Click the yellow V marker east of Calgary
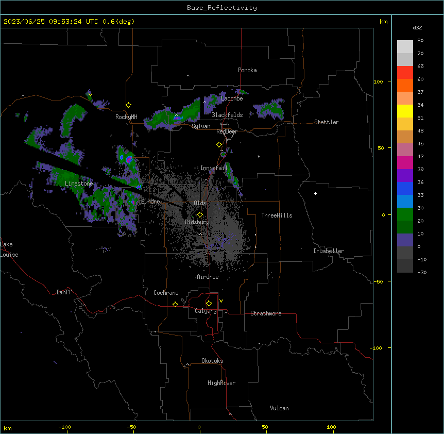The image size is (444, 434). click(221, 301)
